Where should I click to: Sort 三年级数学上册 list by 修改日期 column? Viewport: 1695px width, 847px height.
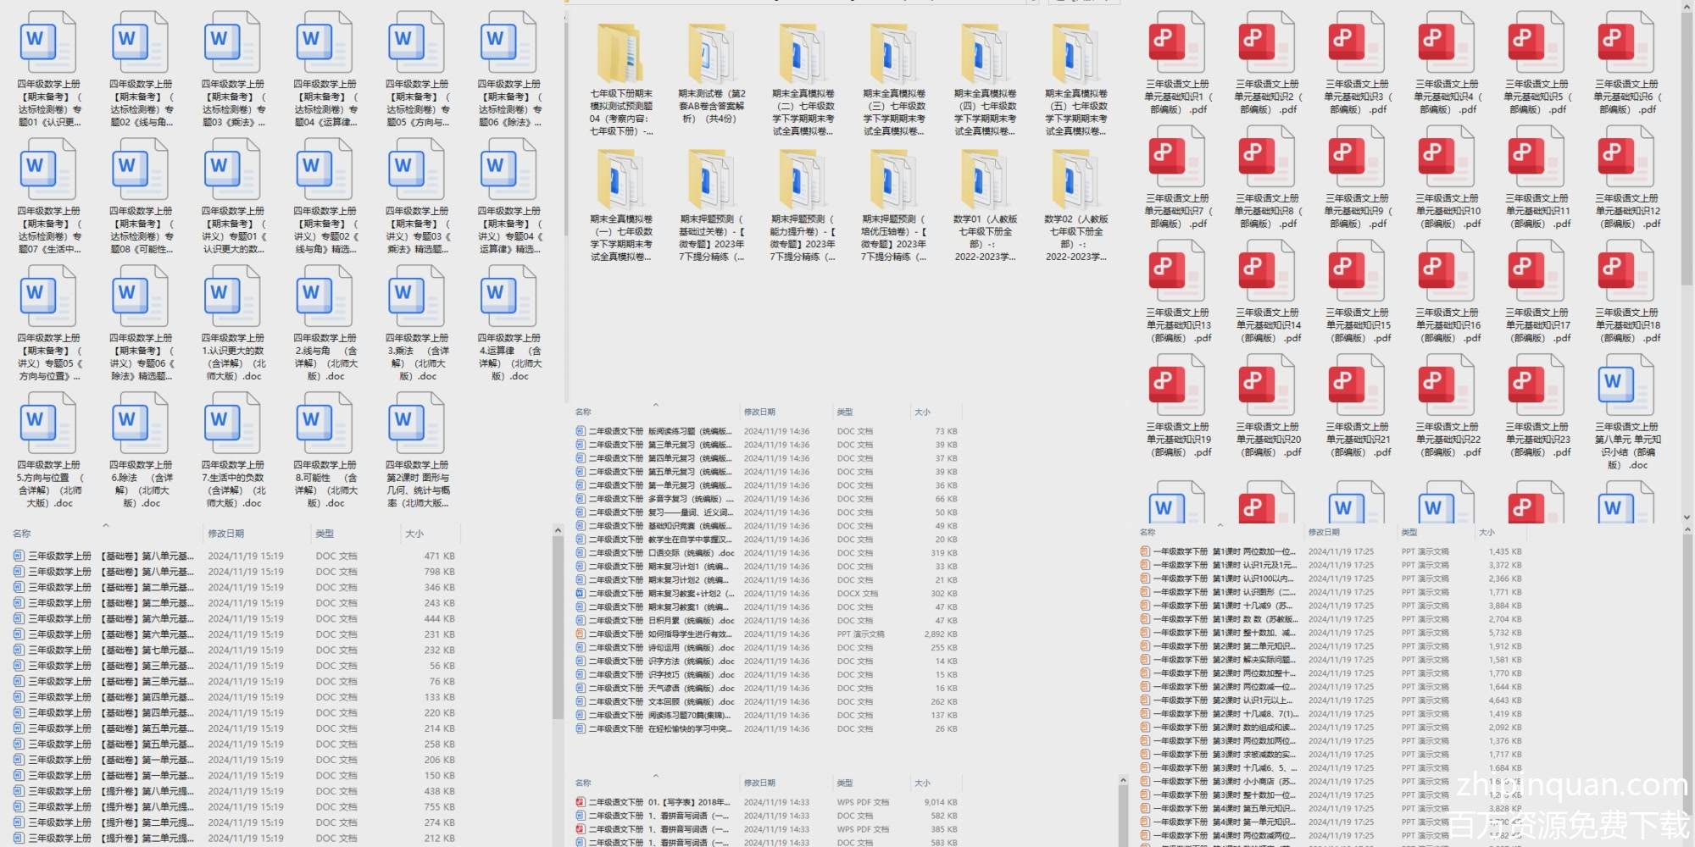click(x=226, y=534)
